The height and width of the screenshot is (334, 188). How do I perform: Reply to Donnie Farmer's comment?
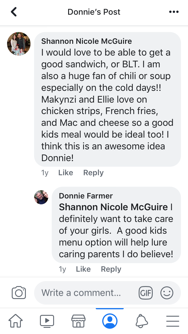(111, 269)
